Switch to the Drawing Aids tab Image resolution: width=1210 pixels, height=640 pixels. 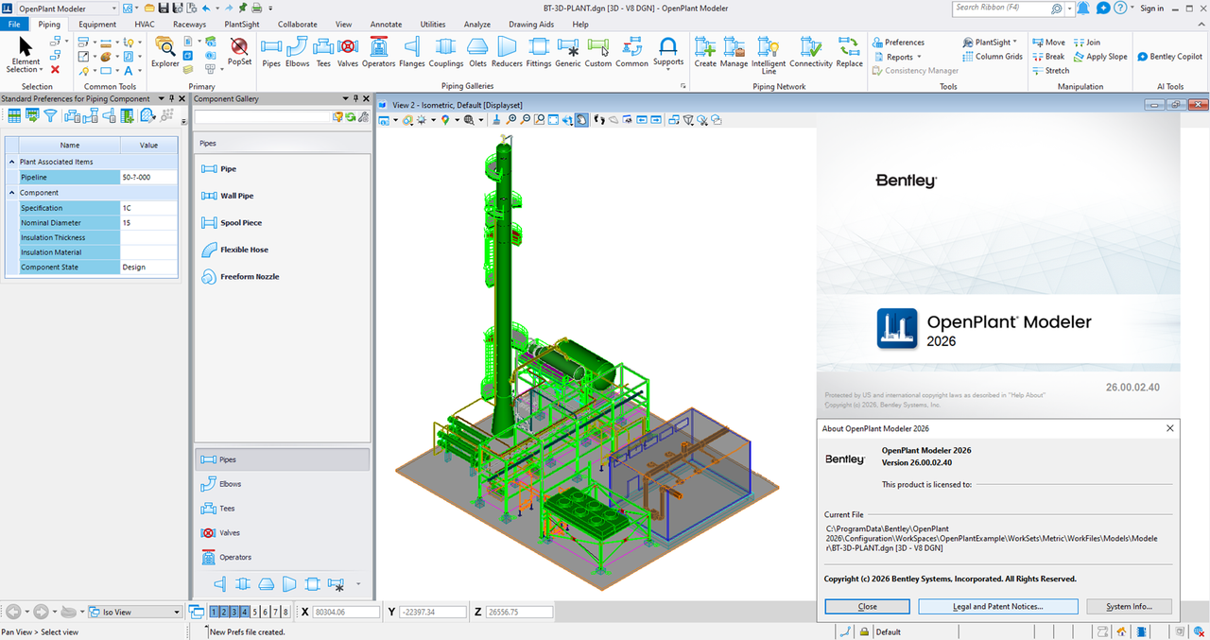tap(531, 24)
